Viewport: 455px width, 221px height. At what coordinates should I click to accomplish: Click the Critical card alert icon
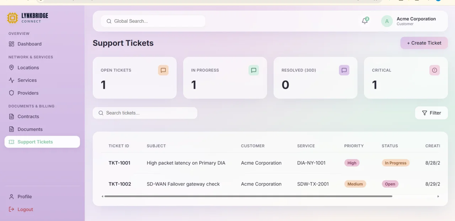(434, 70)
